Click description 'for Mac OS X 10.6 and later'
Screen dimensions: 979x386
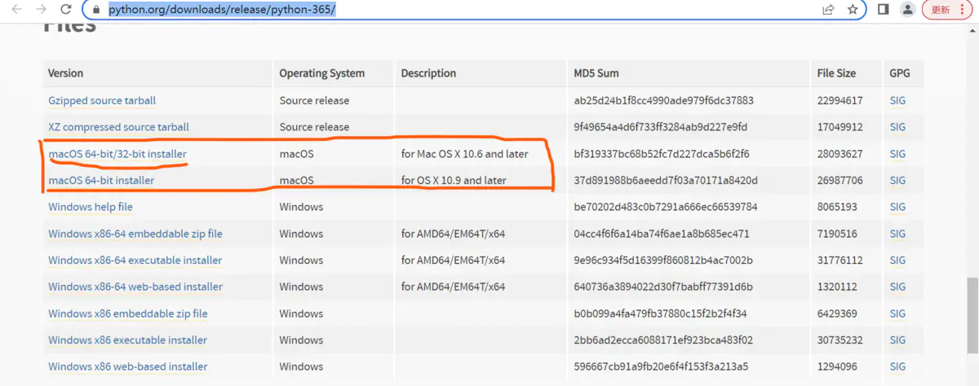click(x=465, y=154)
